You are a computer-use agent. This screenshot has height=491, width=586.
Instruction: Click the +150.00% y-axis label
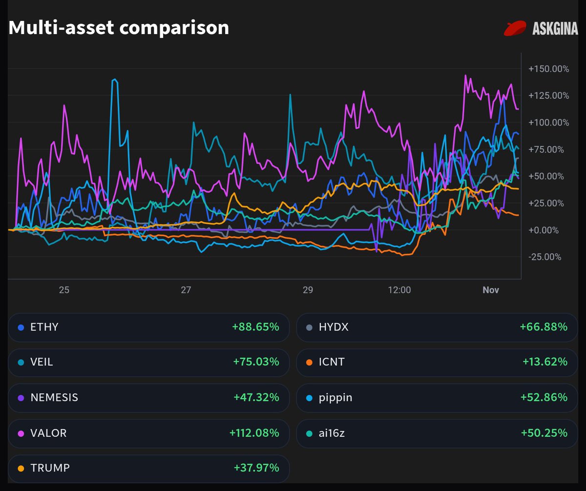pos(548,69)
